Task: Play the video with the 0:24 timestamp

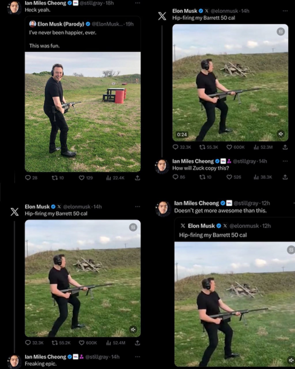Action: click(230, 83)
